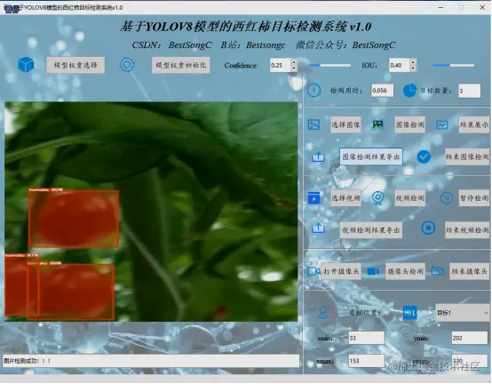Click the 结束图像检测 button
Image resolution: width=492 pixels, height=384 pixels.
click(x=467, y=156)
